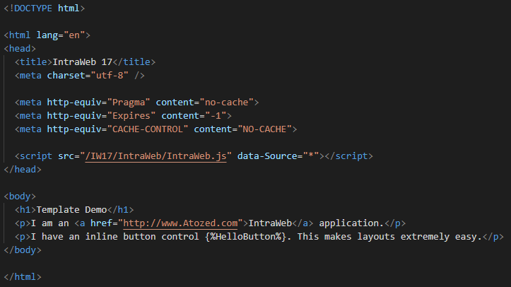Click the IntraWeb anchor link text
The width and height of the screenshot is (511, 287).
click(x=273, y=223)
